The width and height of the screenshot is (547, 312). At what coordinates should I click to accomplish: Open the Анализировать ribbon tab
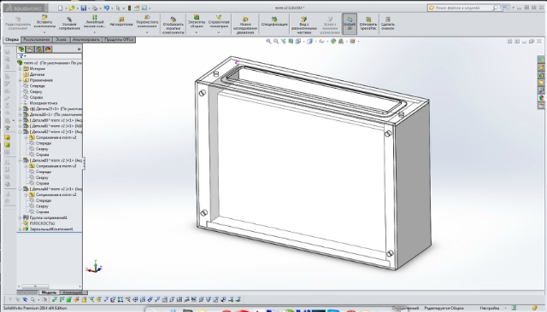pyautogui.click(x=85, y=40)
